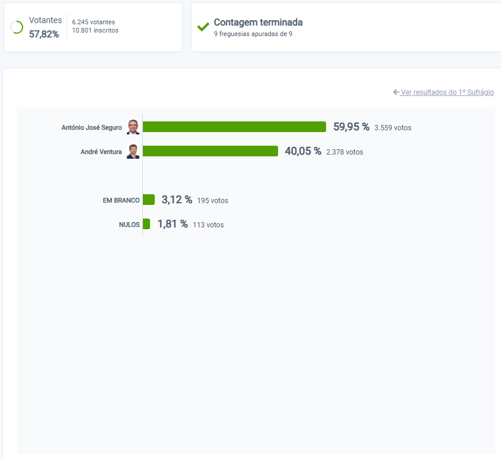Click the left arrow beside the first-round results link
Viewport: 501px width, 459px height.
point(396,92)
